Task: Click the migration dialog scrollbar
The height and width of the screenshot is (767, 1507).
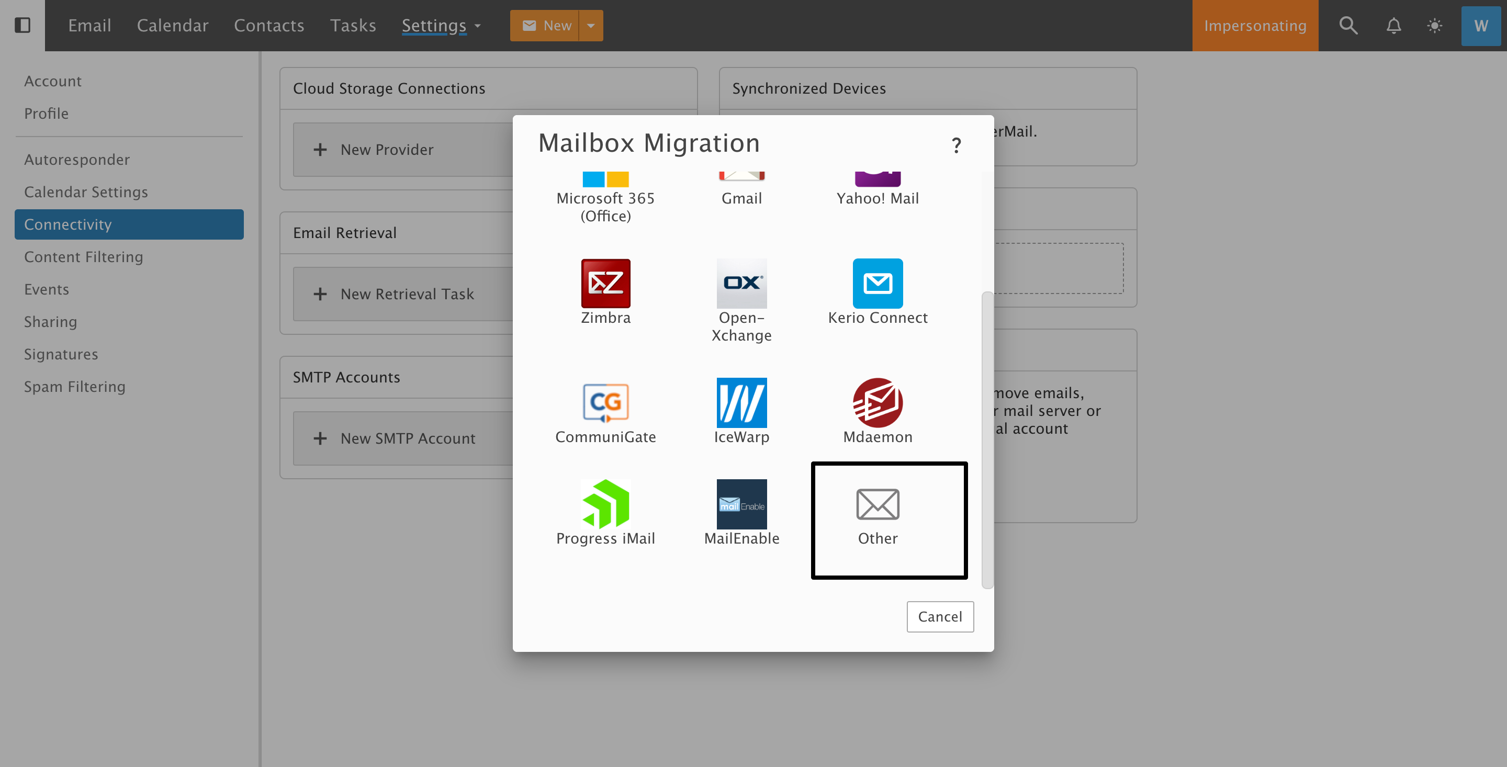Action: [x=987, y=440]
